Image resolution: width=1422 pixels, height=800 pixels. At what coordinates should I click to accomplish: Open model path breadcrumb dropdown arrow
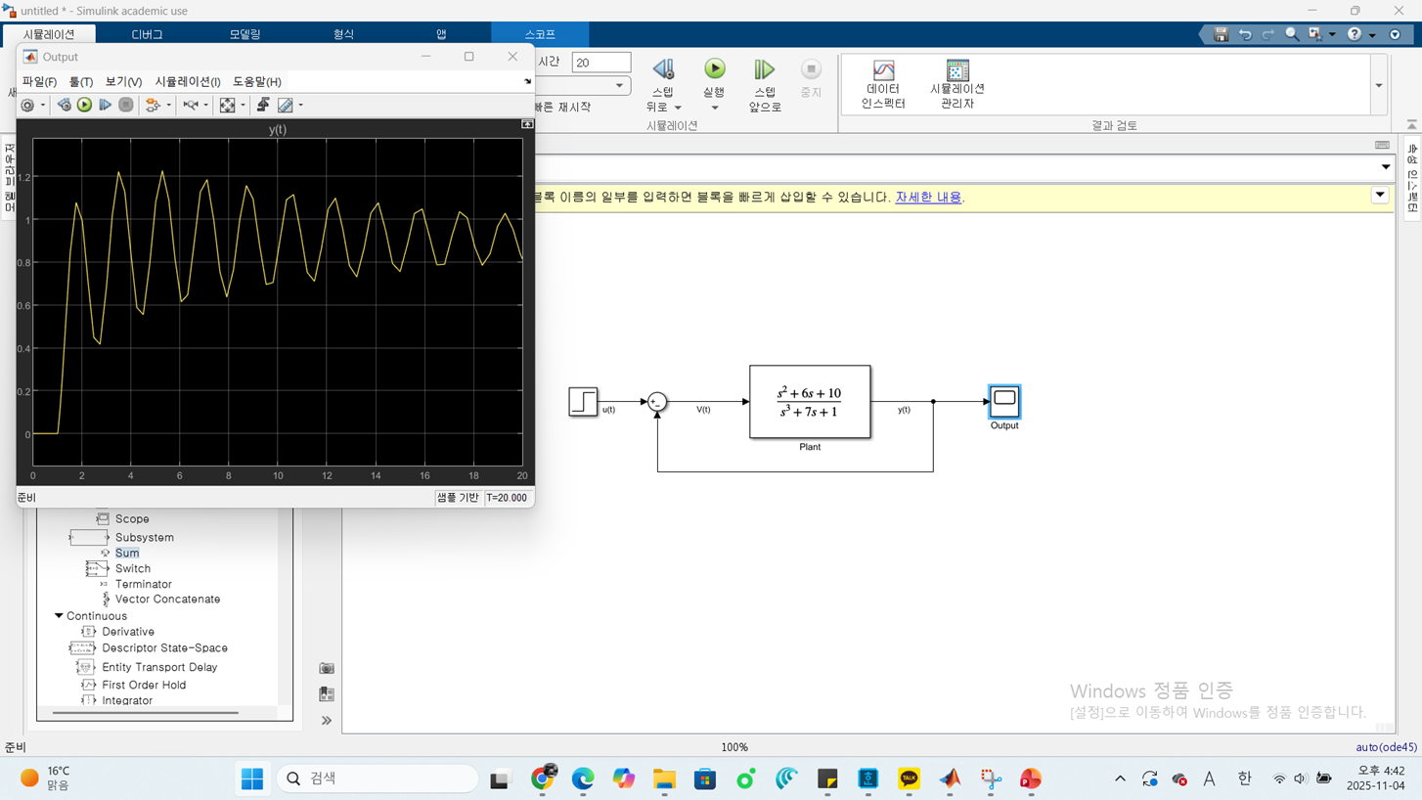tap(1386, 167)
